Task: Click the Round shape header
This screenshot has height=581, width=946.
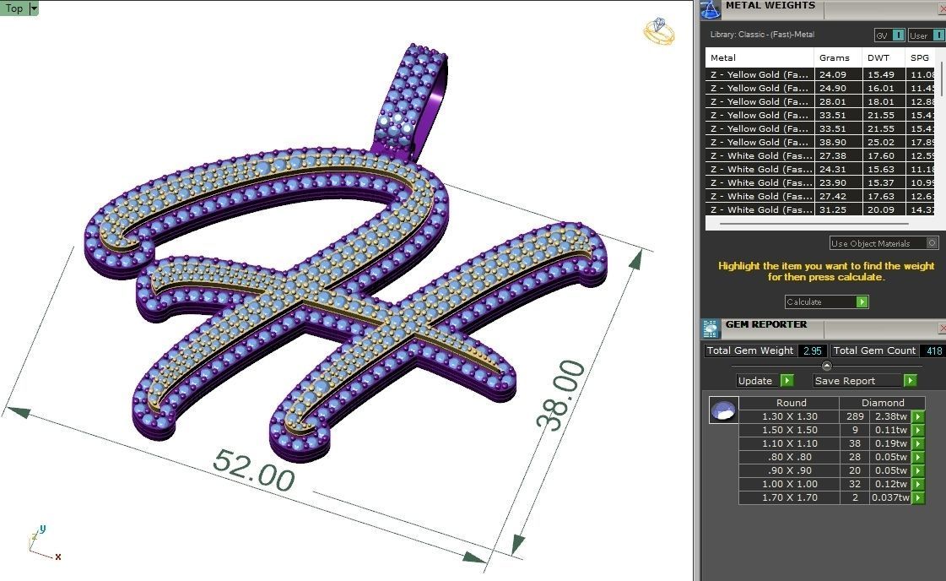Action: (789, 403)
